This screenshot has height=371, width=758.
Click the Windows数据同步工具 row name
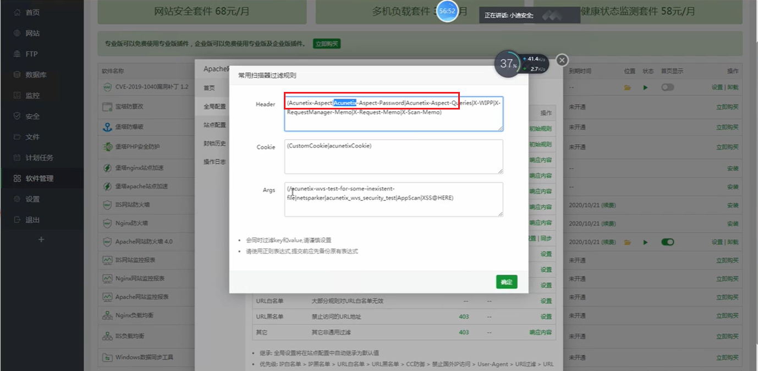pos(144,357)
